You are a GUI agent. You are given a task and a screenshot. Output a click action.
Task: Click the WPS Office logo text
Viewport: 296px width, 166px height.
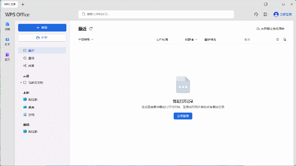click(x=17, y=15)
